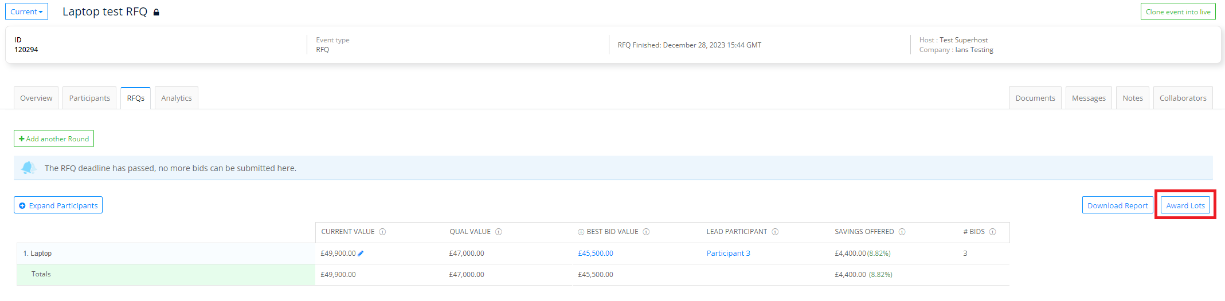Click the # Bids info icon
Screen dimensions: 1225x301
pos(992,232)
